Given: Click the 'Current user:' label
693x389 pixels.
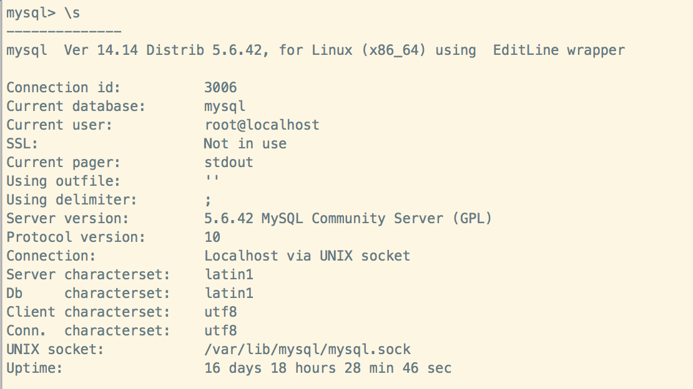Looking at the screenshot, I should coord(59,125).
